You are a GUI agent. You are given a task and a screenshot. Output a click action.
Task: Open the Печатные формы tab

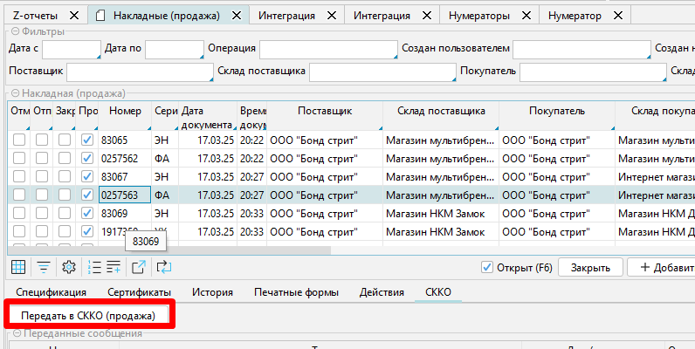(295, 292)
